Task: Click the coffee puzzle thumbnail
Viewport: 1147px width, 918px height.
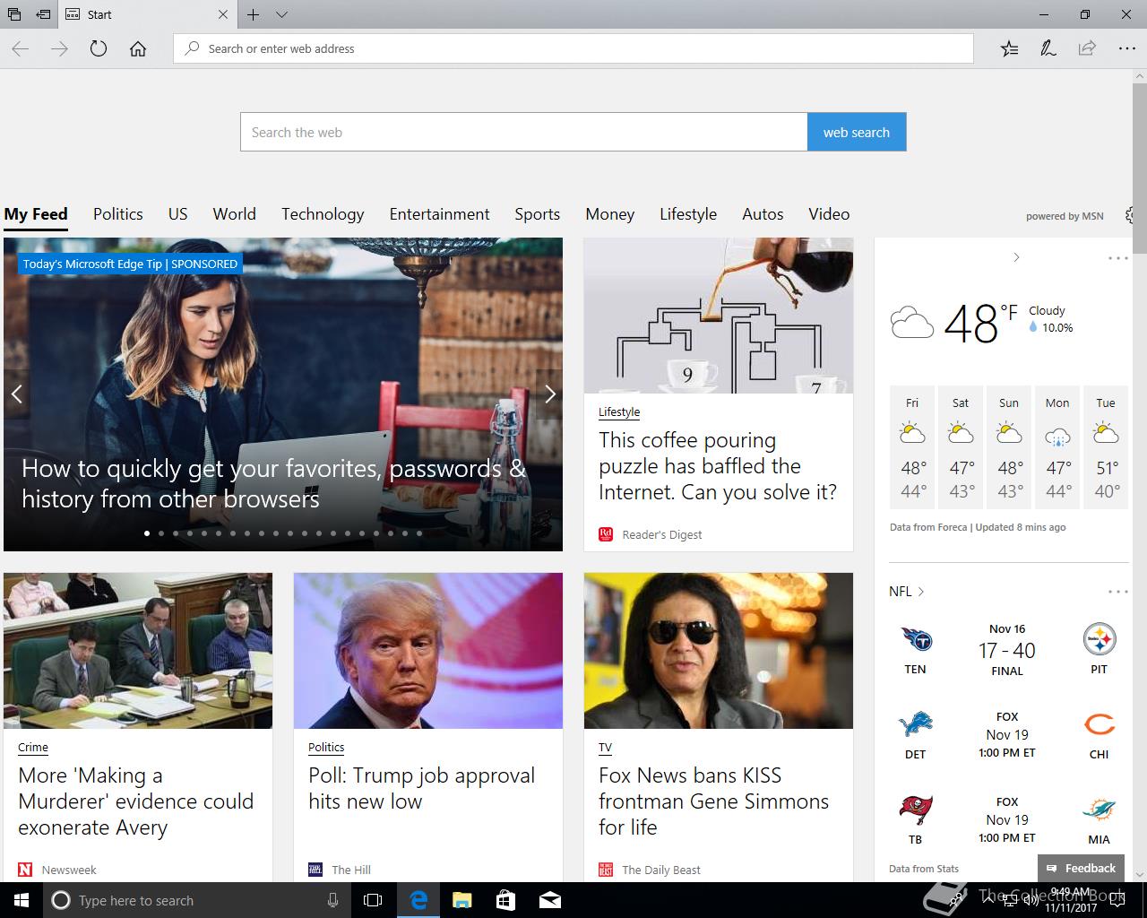Action: coord(719,316)
